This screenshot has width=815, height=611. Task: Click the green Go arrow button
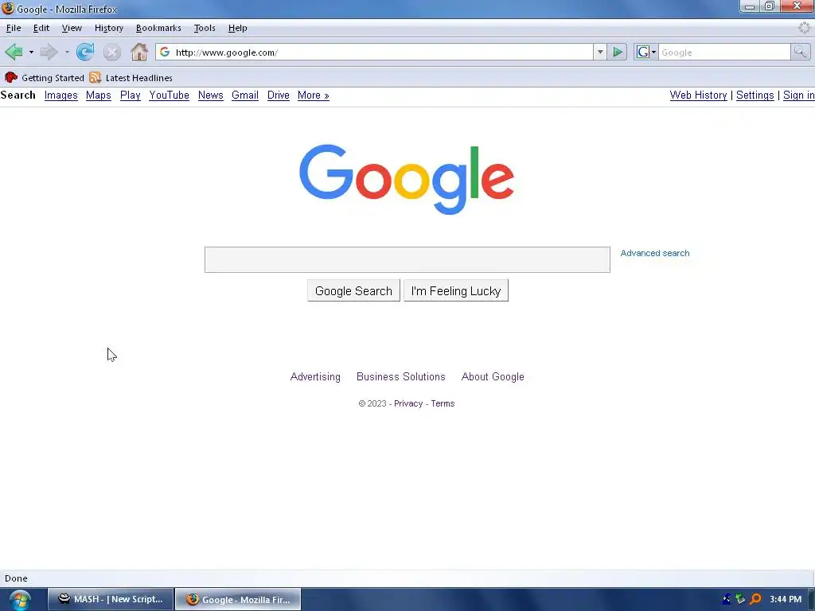617,52
